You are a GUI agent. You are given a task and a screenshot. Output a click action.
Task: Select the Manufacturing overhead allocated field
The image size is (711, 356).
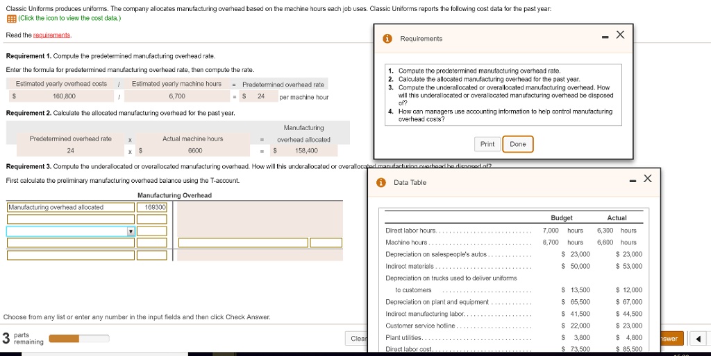71,207
